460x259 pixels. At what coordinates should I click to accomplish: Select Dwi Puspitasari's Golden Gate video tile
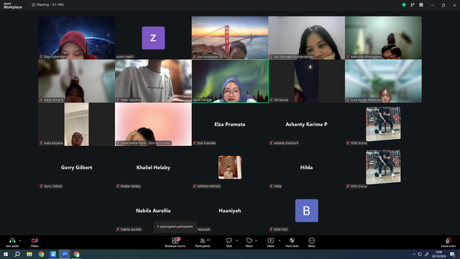(x=230, y=37)
